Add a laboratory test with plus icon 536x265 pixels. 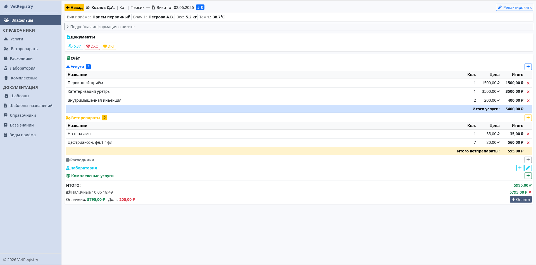[520, 168]
